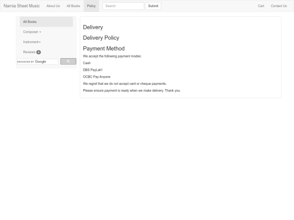Click the Payment Method heading
Viewport: 294px width, 220px height.
(103, 49)
